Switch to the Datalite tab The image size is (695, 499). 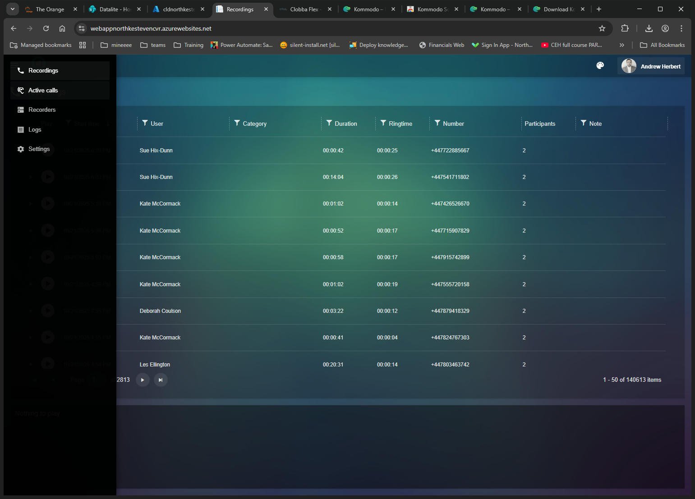click(x=115, y=9)
